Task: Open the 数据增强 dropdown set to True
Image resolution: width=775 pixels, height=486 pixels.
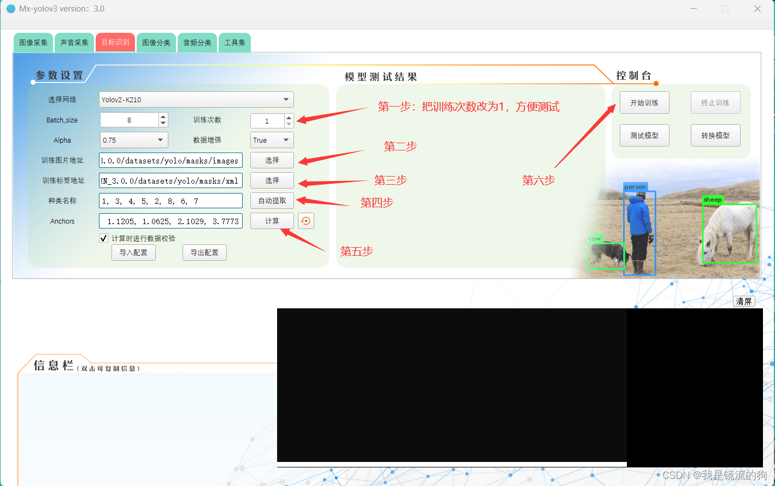Action: coord(272,140)
